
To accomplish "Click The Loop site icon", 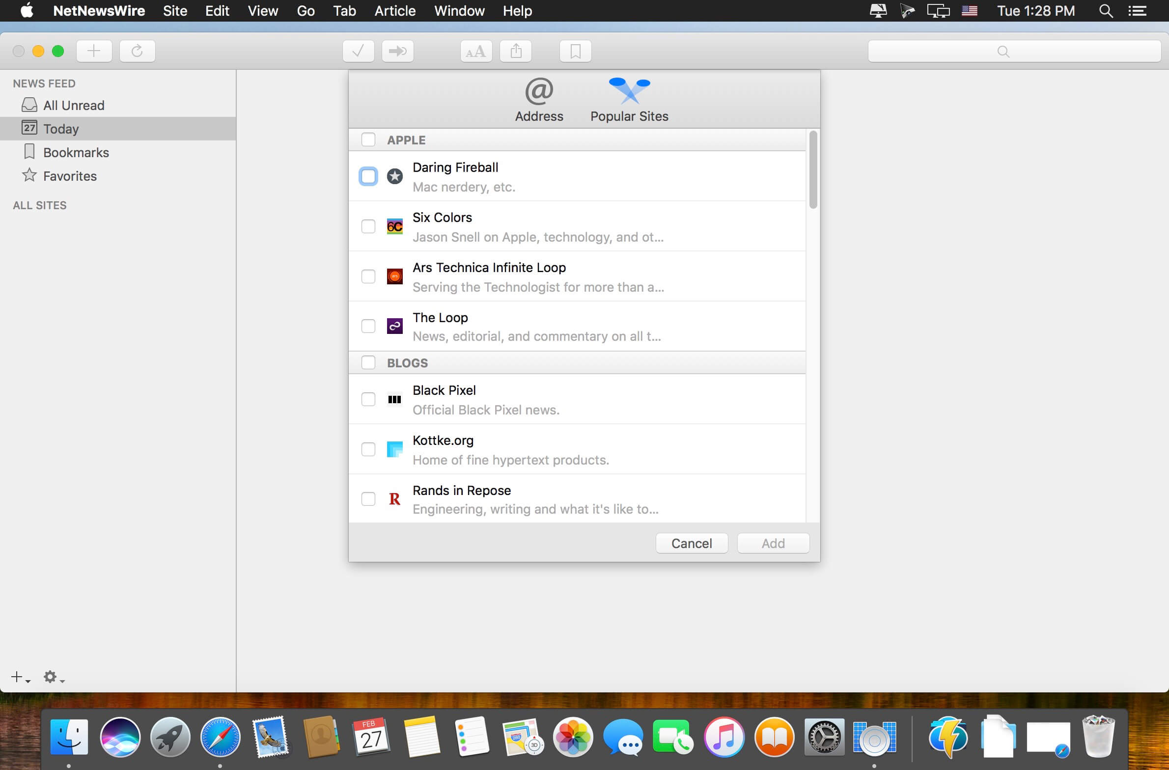I will click(x=395, y=326).
